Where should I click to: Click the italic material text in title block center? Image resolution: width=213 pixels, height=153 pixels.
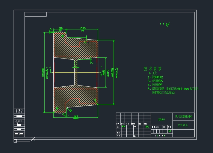tap(161, 119)
